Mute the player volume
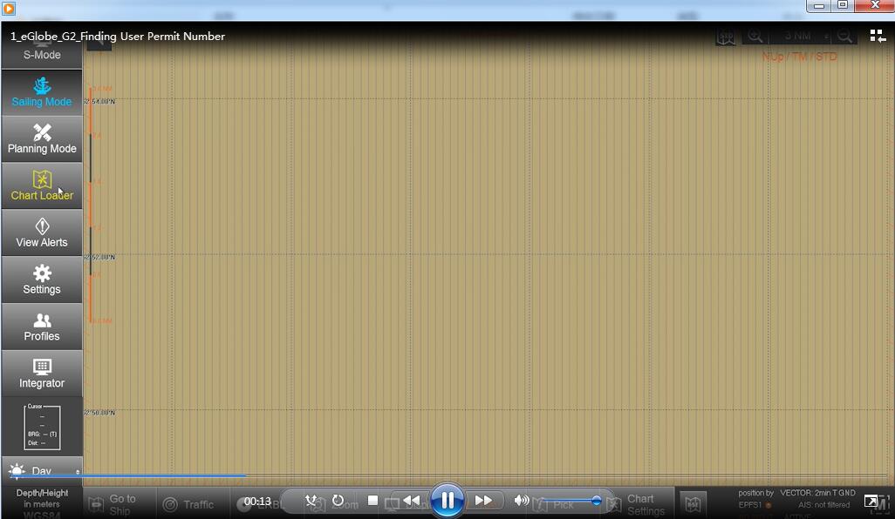 (x=521, y=500)
